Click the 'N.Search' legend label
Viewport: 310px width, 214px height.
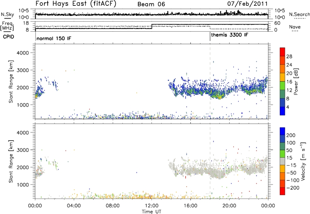click(x=299, y=14)
